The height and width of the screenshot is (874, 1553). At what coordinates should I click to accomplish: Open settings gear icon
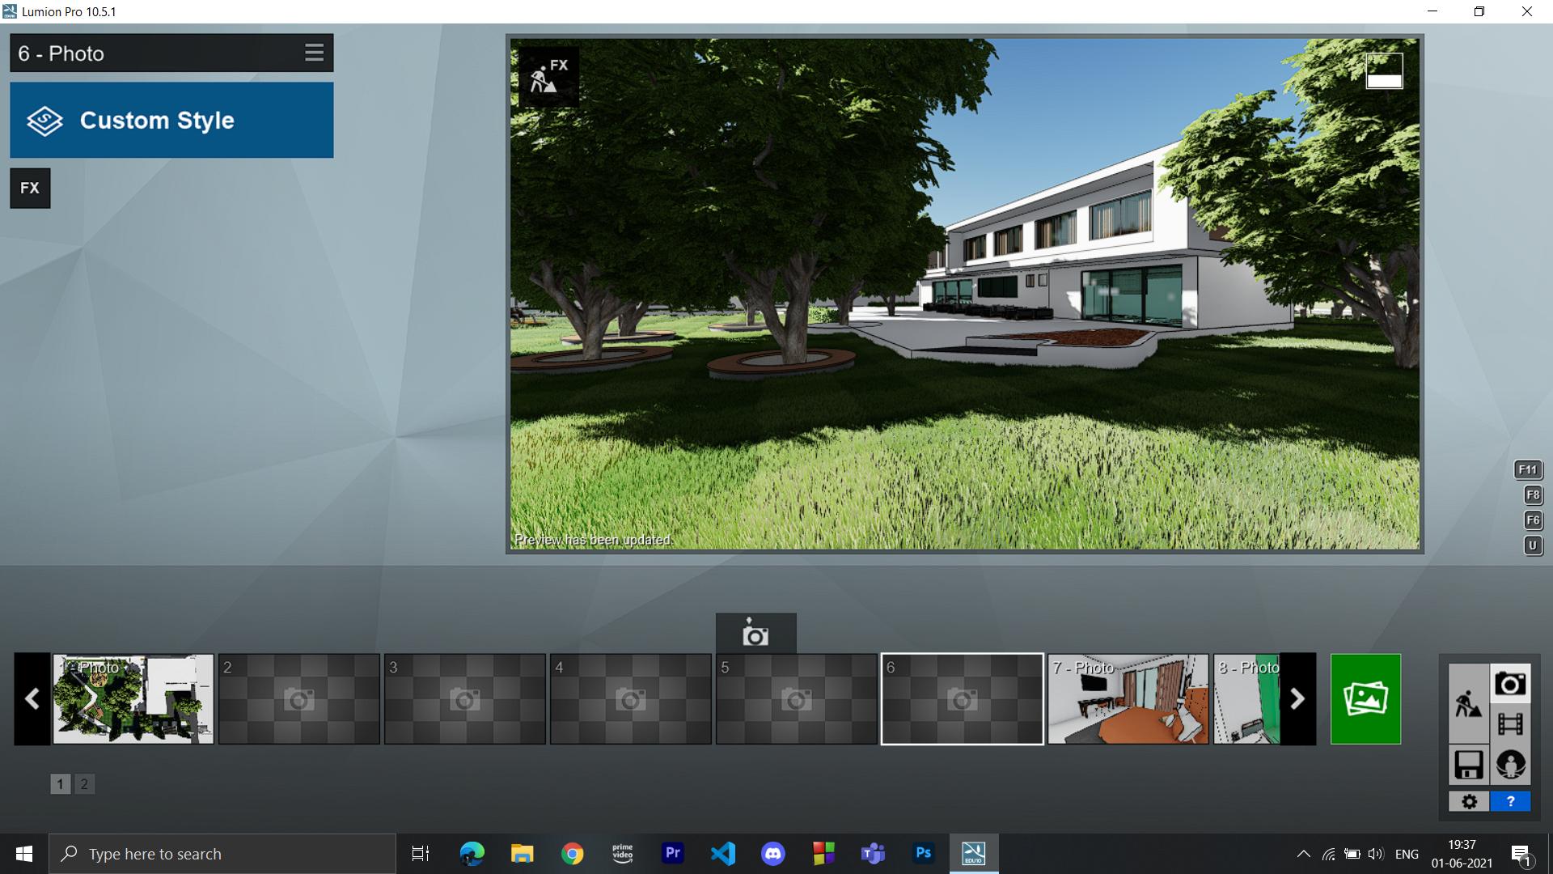[1469, 801]
